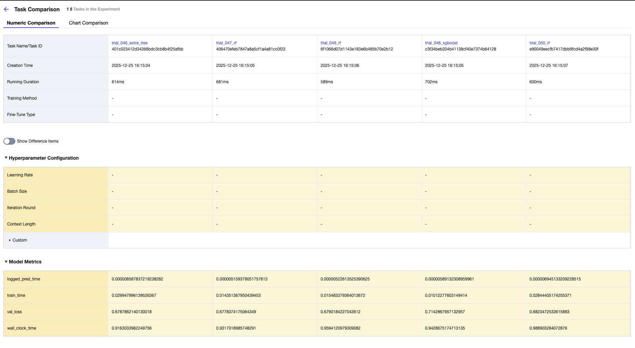Toggle Show Difference Items switch
The height and width of the screenshot is (348, 635).
(x=10, y=141)
